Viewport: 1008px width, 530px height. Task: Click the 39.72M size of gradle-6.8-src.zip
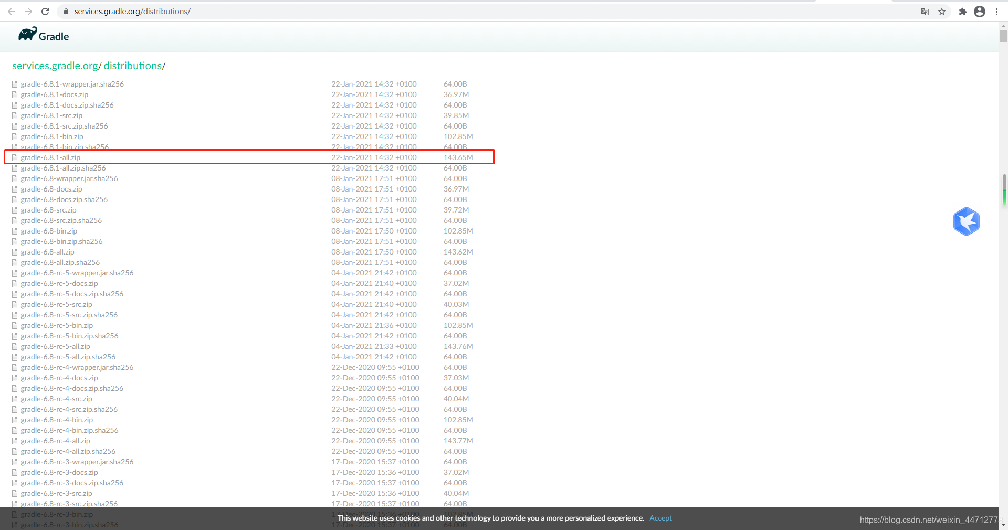point(456,210)
